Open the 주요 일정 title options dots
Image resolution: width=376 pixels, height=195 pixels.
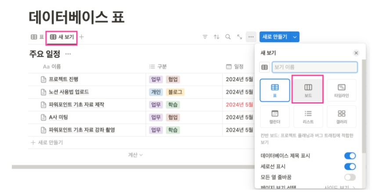(x=68, y=54)
